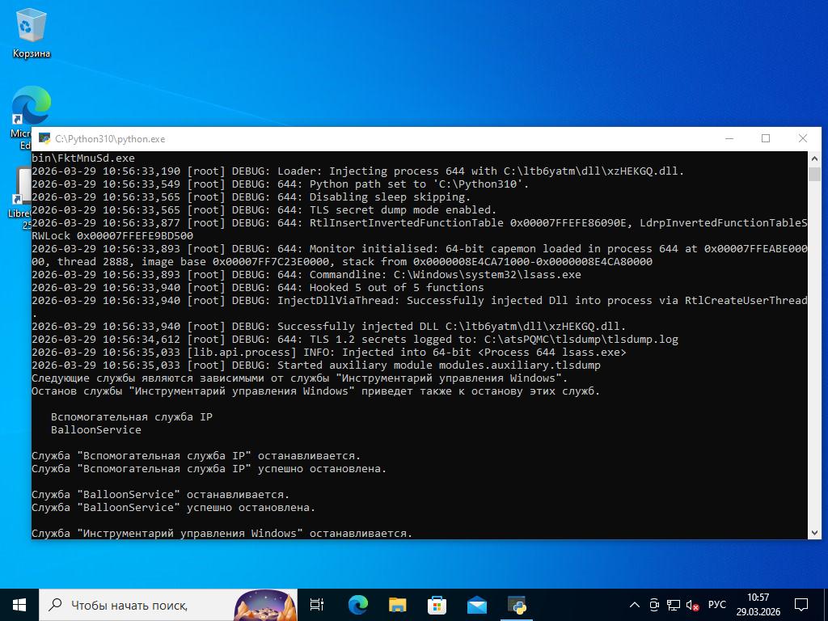Image resolution: width=828 pixels, height=621 pixels.
Task: Click the console scrollbar down arrow
Action: 814,531
